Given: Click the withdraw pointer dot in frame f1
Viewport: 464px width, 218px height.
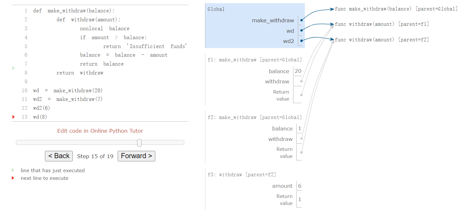Looking at the screenshot, I should tap(301, 81).
